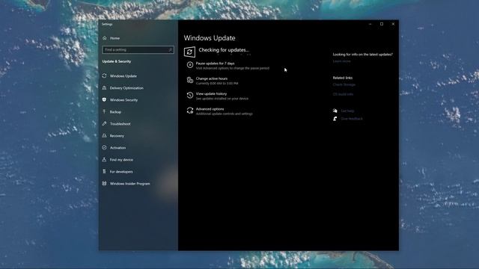479x269 pixels.
Task: Click the refresh icon beside Checking for updates
Action: (x=189, y=52)
